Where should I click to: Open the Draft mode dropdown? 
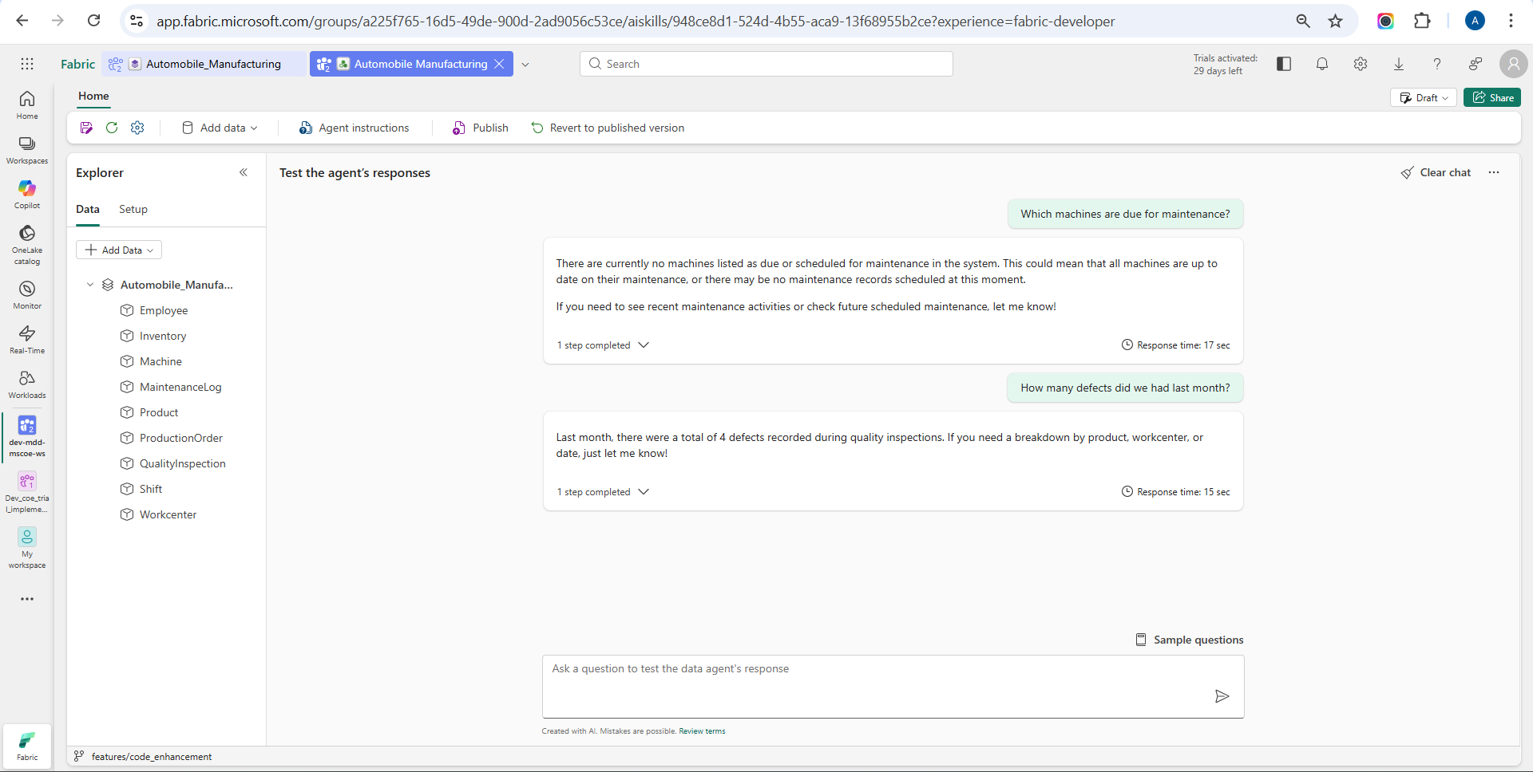point(1424,97)
